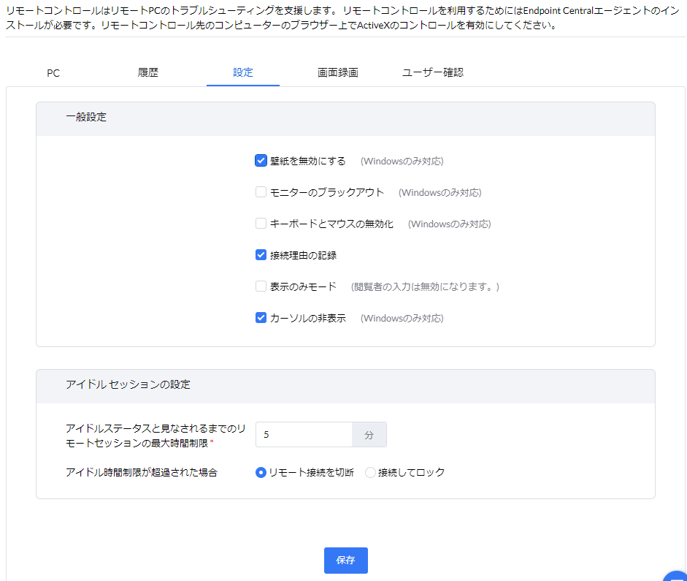This screenshot has height=581, width=687.
Task: Open the 履歴 tab
Action: click(148, 72)
